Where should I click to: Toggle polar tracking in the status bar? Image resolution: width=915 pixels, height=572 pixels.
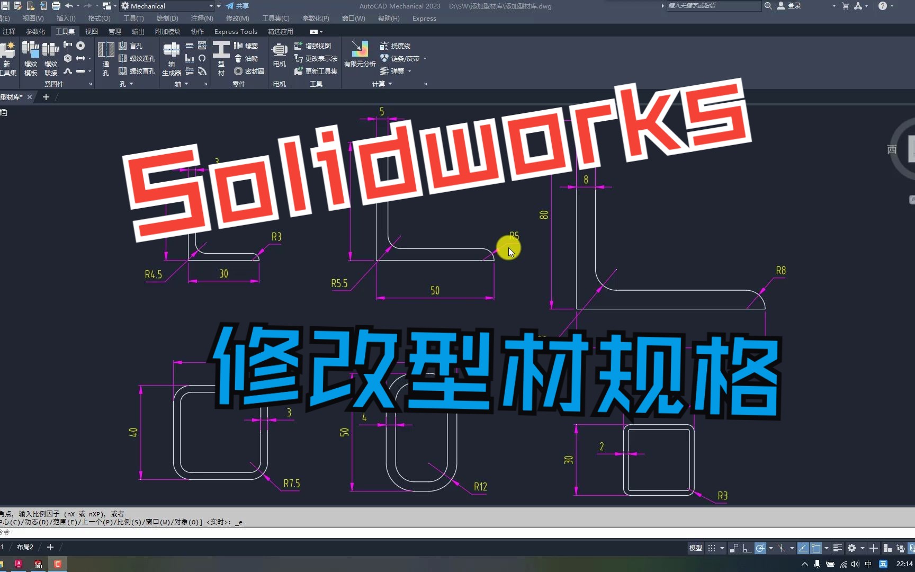pyautogui.click(x=761, y=548)
